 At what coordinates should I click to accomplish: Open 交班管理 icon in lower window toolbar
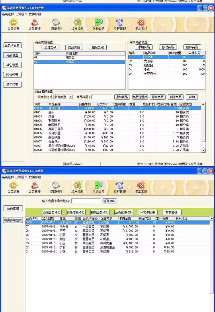120,187
